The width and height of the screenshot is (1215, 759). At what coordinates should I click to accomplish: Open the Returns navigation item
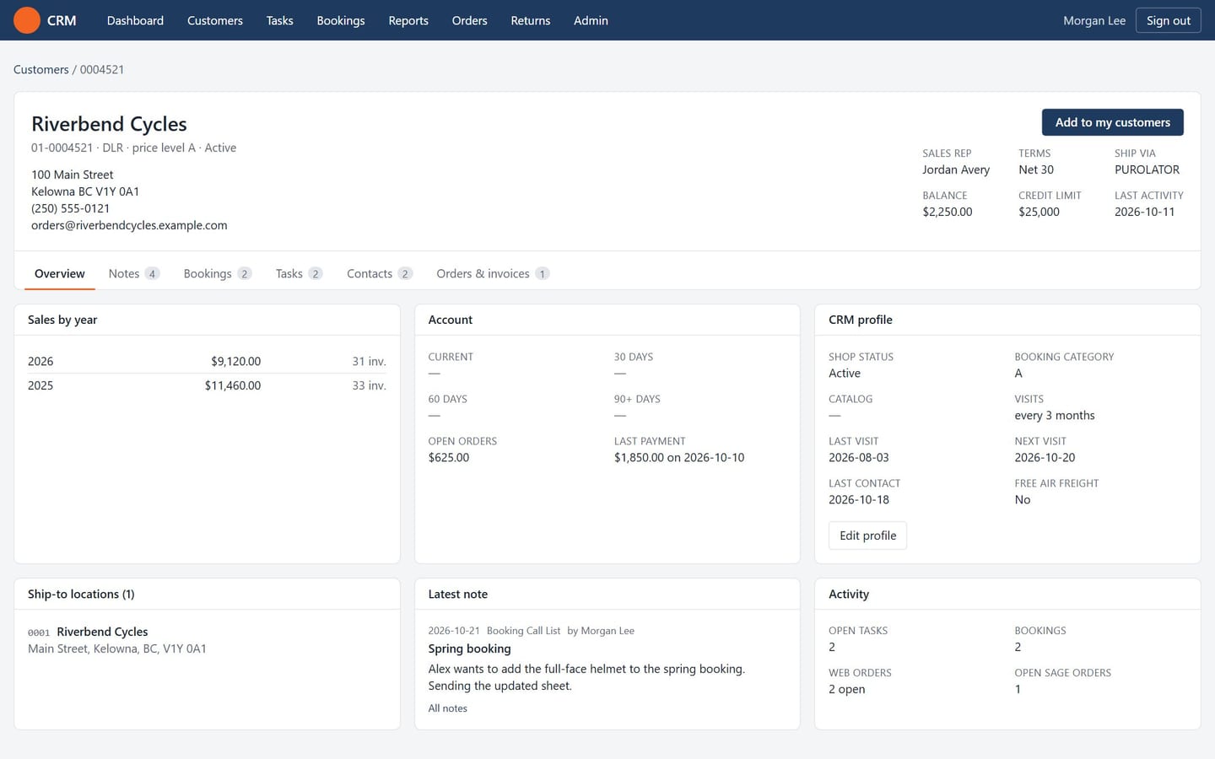coord(531,20)
